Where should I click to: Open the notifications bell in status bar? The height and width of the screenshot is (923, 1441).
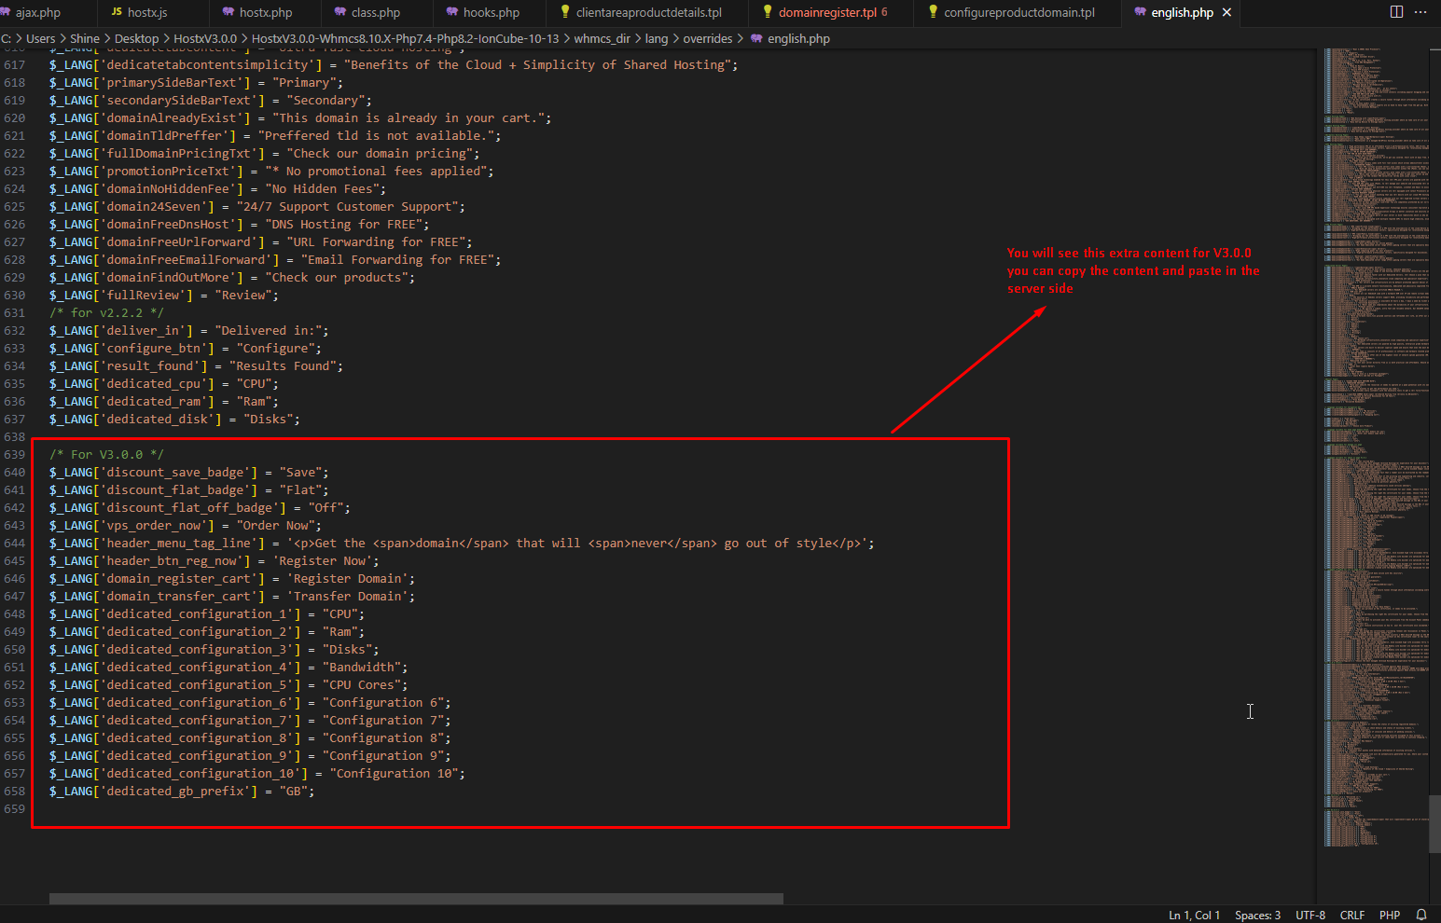pos(1421,915)
